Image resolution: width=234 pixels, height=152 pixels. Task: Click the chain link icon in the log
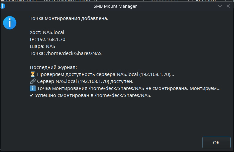click(33, 81)
